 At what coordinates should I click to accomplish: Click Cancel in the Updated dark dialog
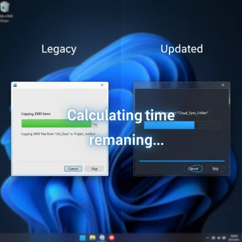pyautogui.click(x=193, y=169)
